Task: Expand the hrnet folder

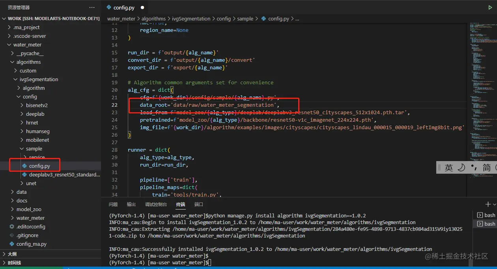Action: click(22, 123)
